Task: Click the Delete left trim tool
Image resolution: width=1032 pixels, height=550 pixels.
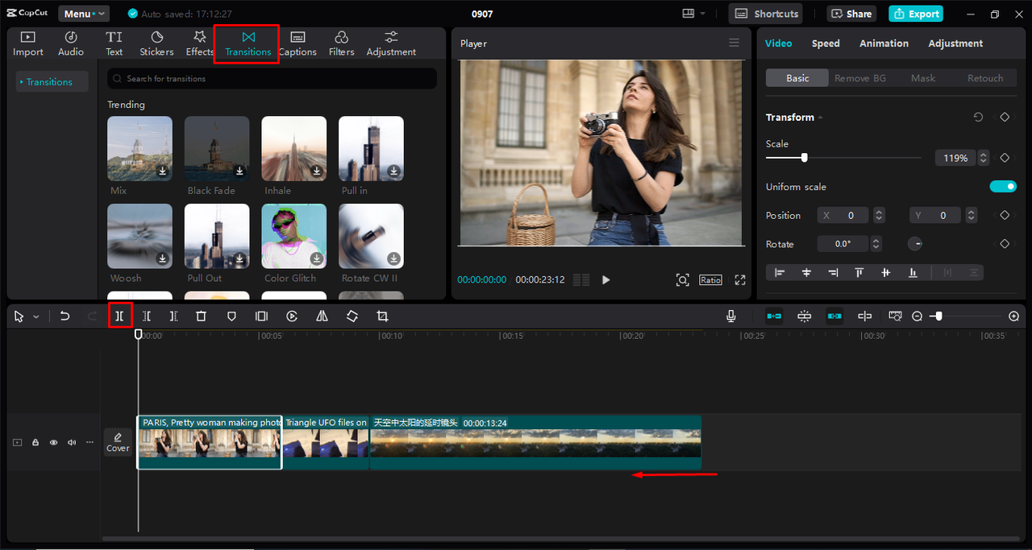Action: (147, 316)
